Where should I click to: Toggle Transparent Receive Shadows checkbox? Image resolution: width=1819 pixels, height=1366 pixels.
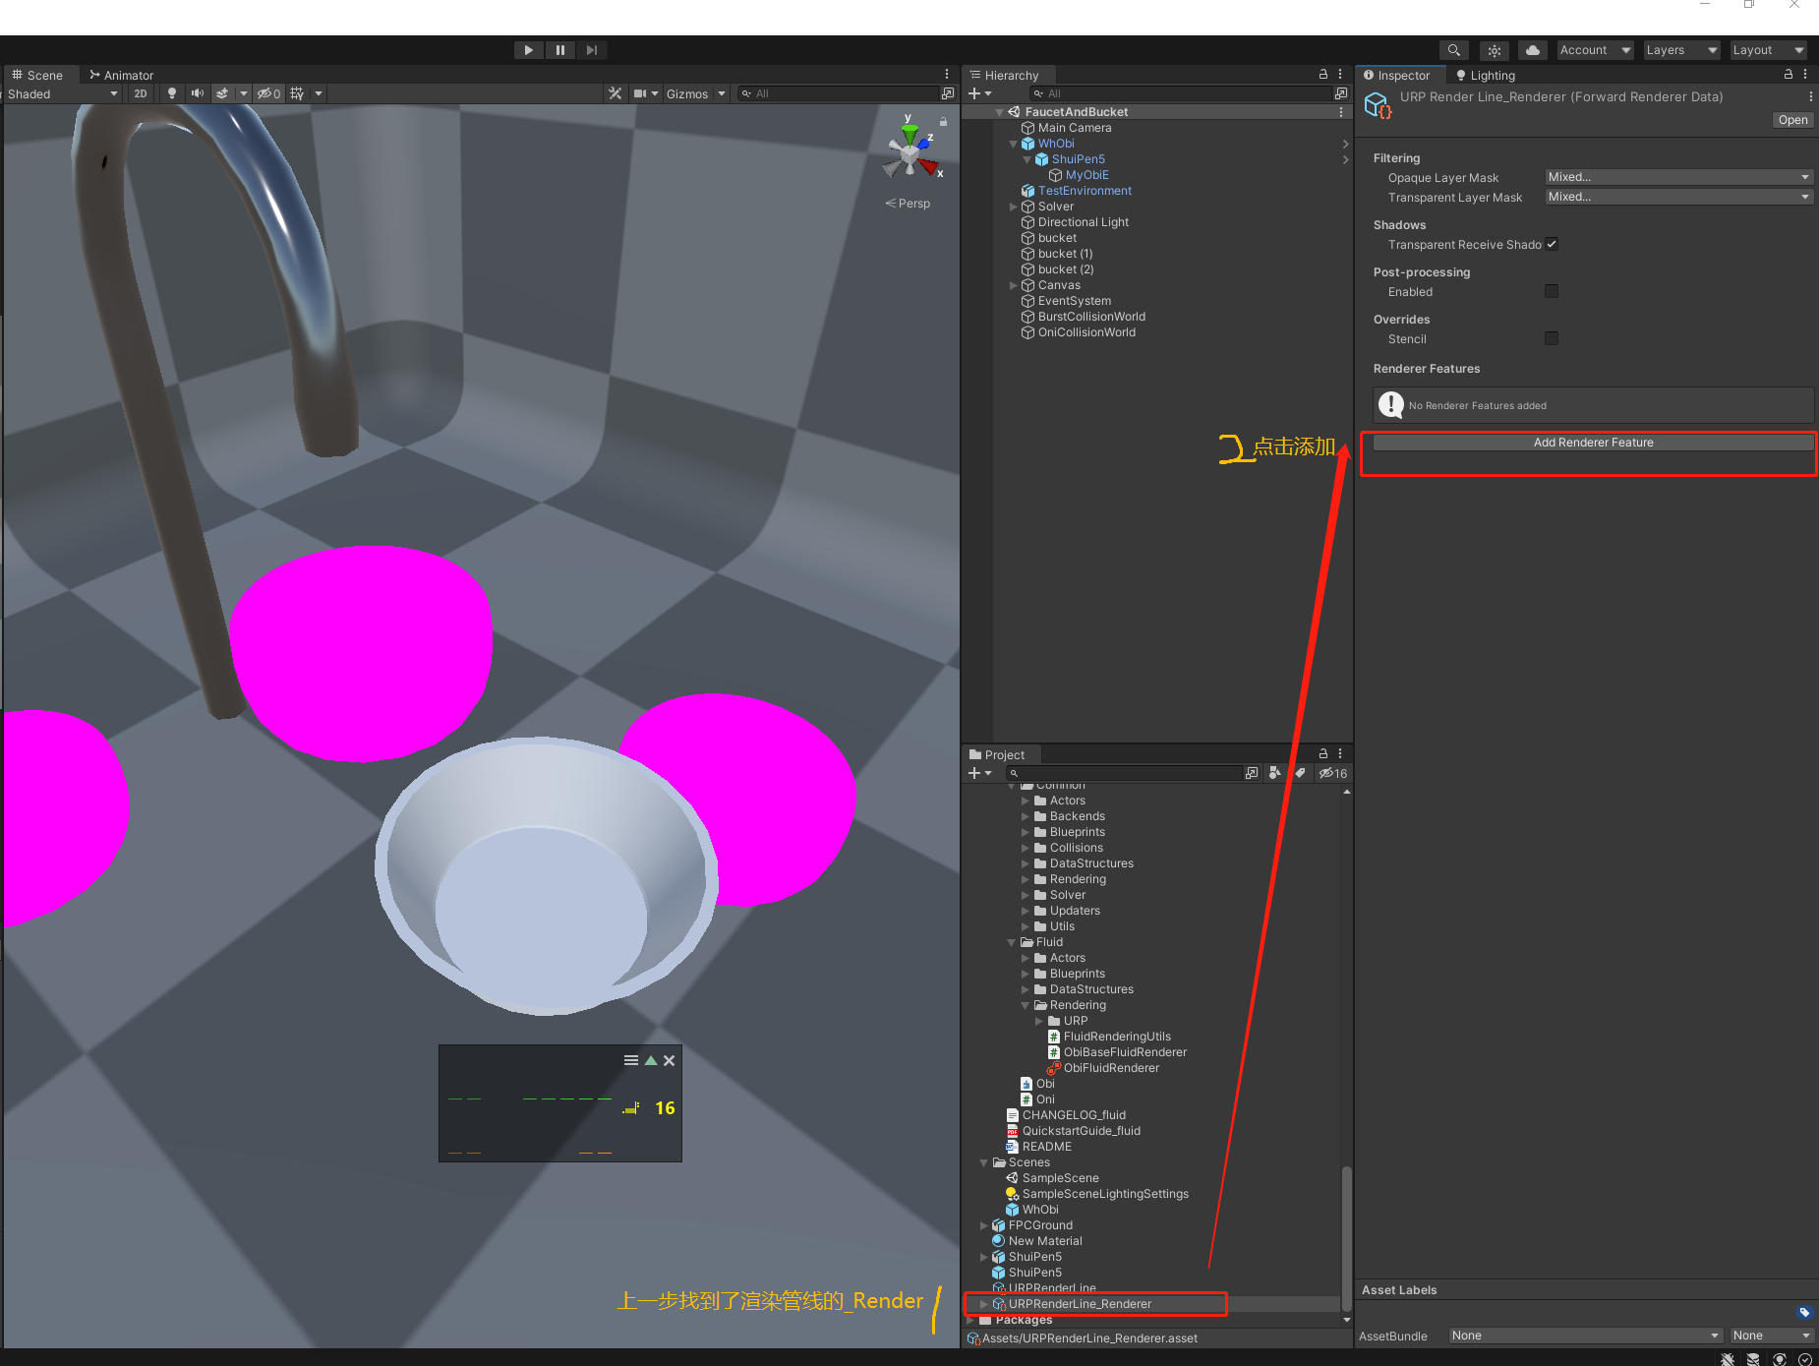(1552, 244)
